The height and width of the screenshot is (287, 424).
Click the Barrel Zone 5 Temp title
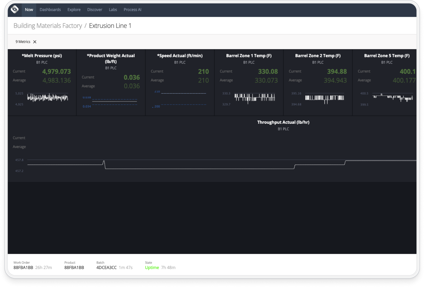pyautogui.click(x=387, y=55)
